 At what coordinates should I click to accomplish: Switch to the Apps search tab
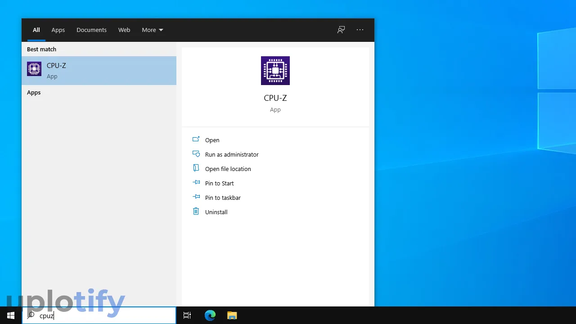point(58,30)
